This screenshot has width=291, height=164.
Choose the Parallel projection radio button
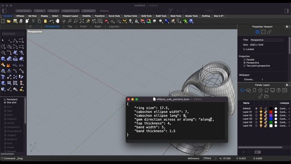[245, 60]
